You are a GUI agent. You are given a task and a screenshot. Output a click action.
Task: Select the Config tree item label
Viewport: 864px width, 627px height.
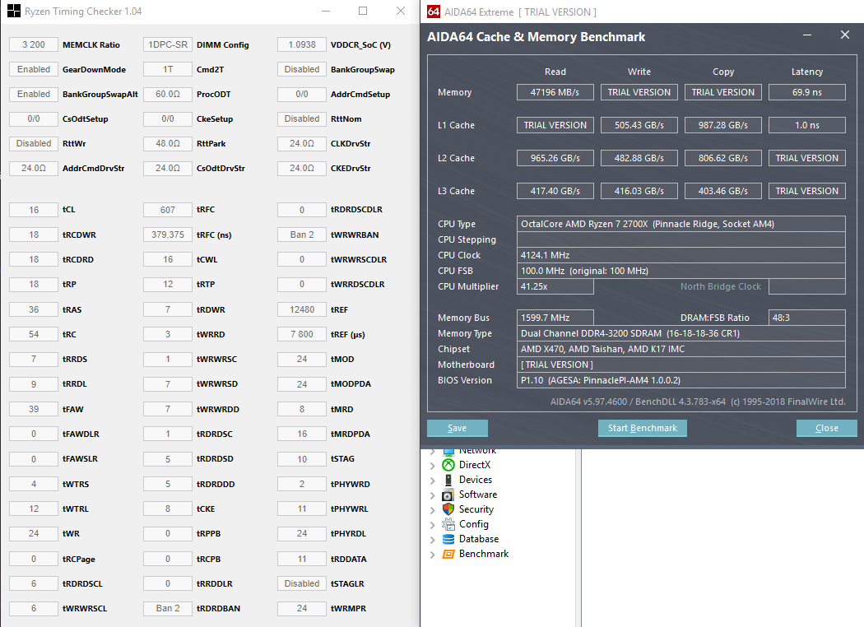pyautogui.click(x=473, y=524)
